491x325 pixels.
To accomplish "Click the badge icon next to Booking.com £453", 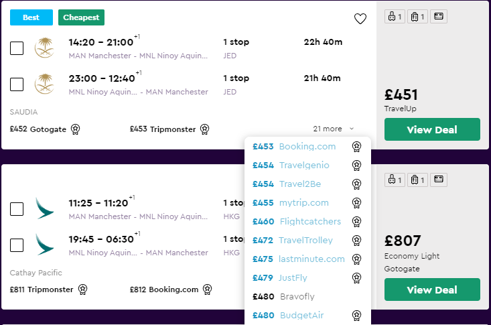I will tap(357, 147).
